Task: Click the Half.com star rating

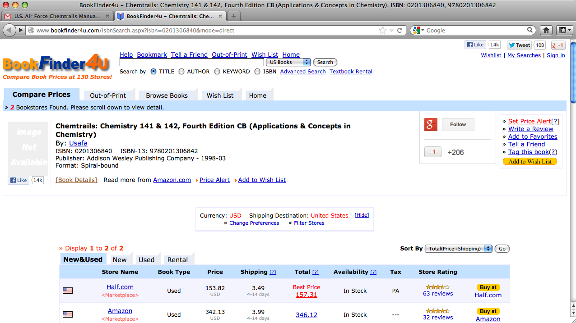Action: (438, 287)
